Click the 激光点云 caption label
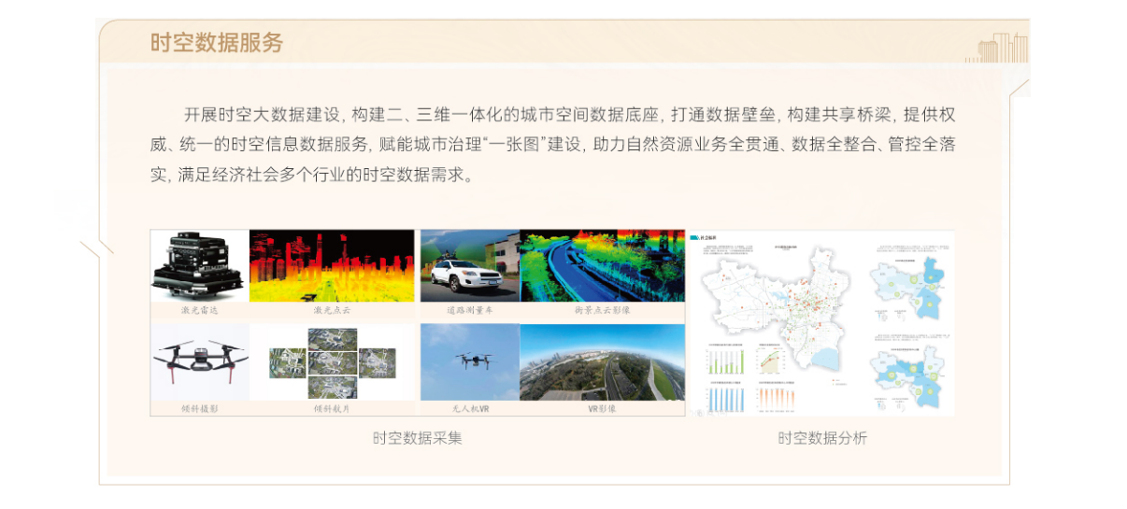The width and height of the screenshot is (1127, 509). click(332, 309)
